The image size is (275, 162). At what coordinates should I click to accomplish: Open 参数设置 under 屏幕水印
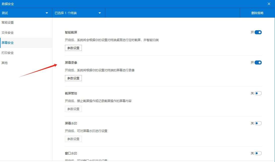(x=73, y=139)
